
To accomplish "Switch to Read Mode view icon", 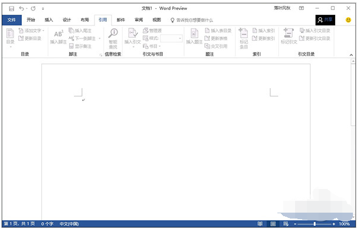I will (260, 224).
